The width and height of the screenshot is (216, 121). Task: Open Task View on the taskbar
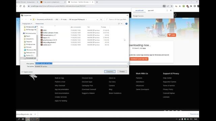coord(23,119)
